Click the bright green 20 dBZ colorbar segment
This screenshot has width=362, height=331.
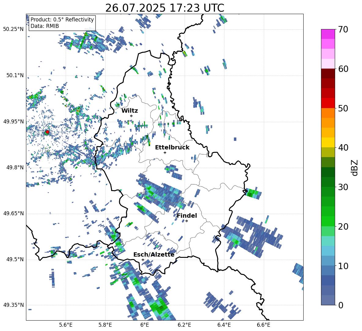[x=328, y=221]
